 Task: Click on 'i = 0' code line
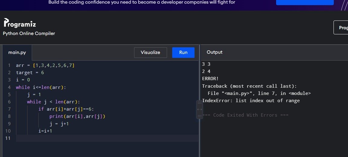(x=23, y=80)
